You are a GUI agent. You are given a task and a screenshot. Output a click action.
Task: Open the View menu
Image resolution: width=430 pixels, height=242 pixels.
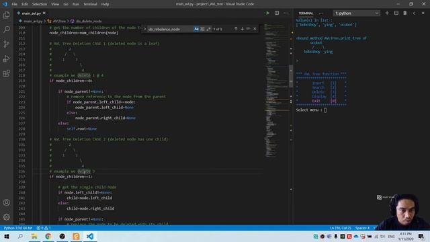[55, 4]
